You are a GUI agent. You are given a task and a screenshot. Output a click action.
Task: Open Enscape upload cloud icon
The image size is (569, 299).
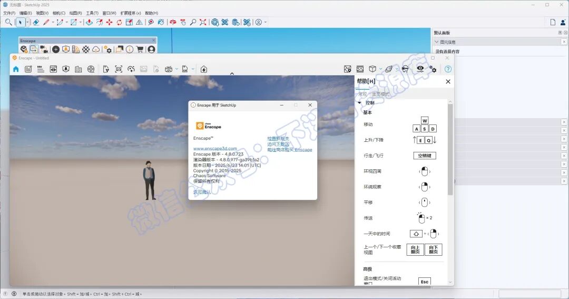(x=96, y=49)
